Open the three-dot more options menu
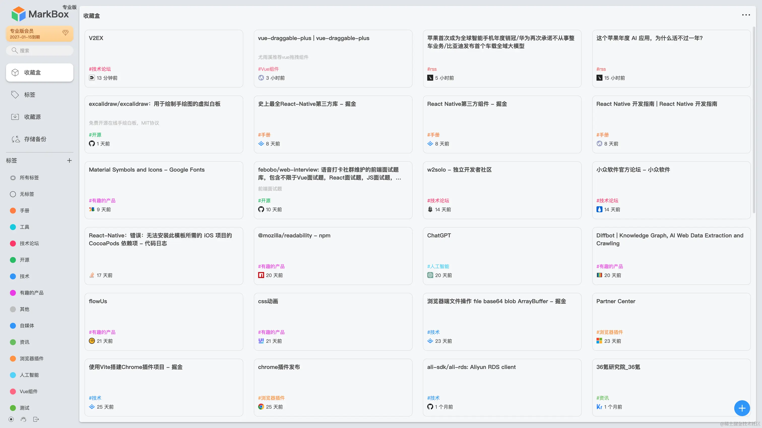The height and width of the screenshot is (428, 762). (x=746, y=15)
